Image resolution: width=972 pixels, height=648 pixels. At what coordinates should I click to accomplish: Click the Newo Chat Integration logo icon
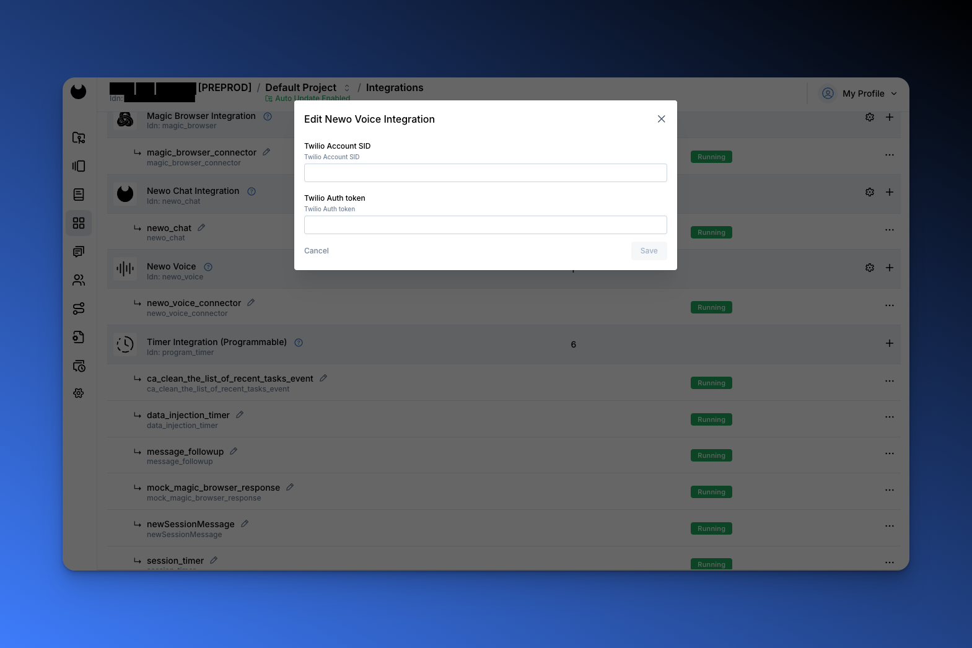coord(125,193)
